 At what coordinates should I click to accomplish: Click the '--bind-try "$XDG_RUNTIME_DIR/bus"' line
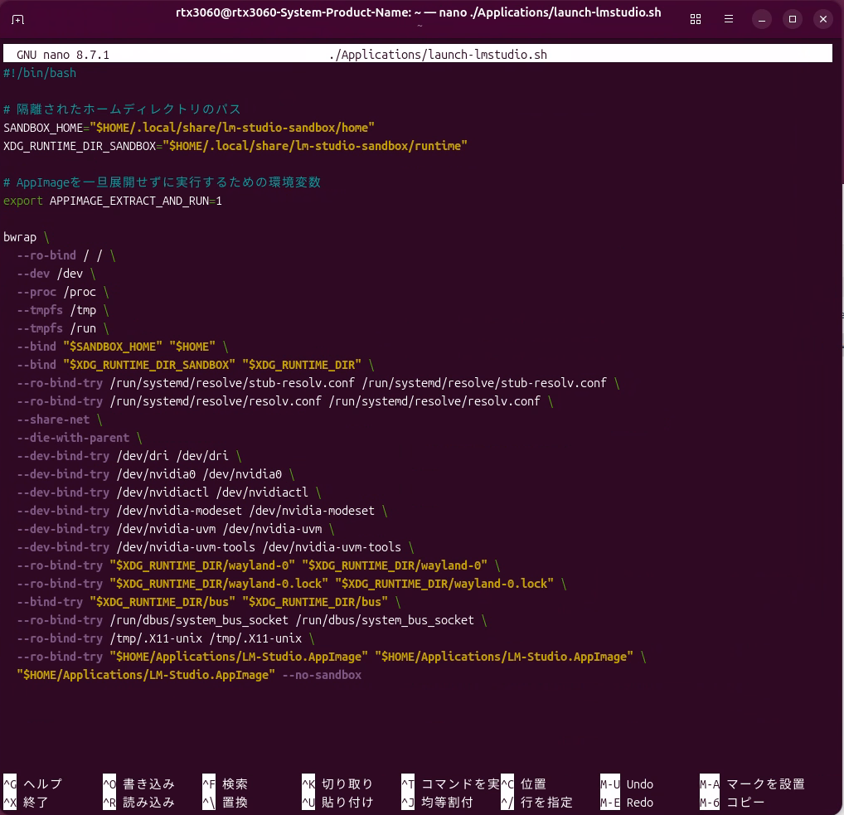(209, 603)
